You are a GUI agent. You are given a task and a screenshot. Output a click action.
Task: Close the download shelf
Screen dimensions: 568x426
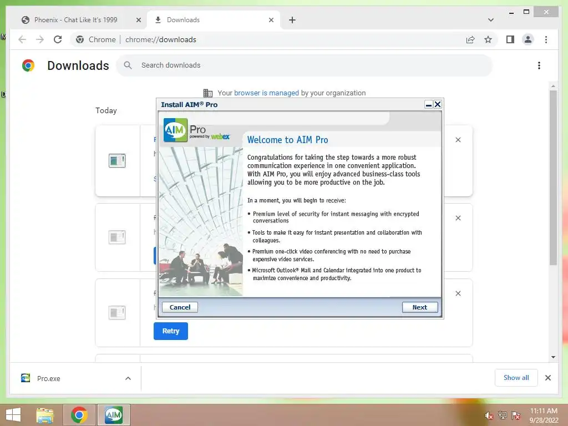(x=548, y=378)
